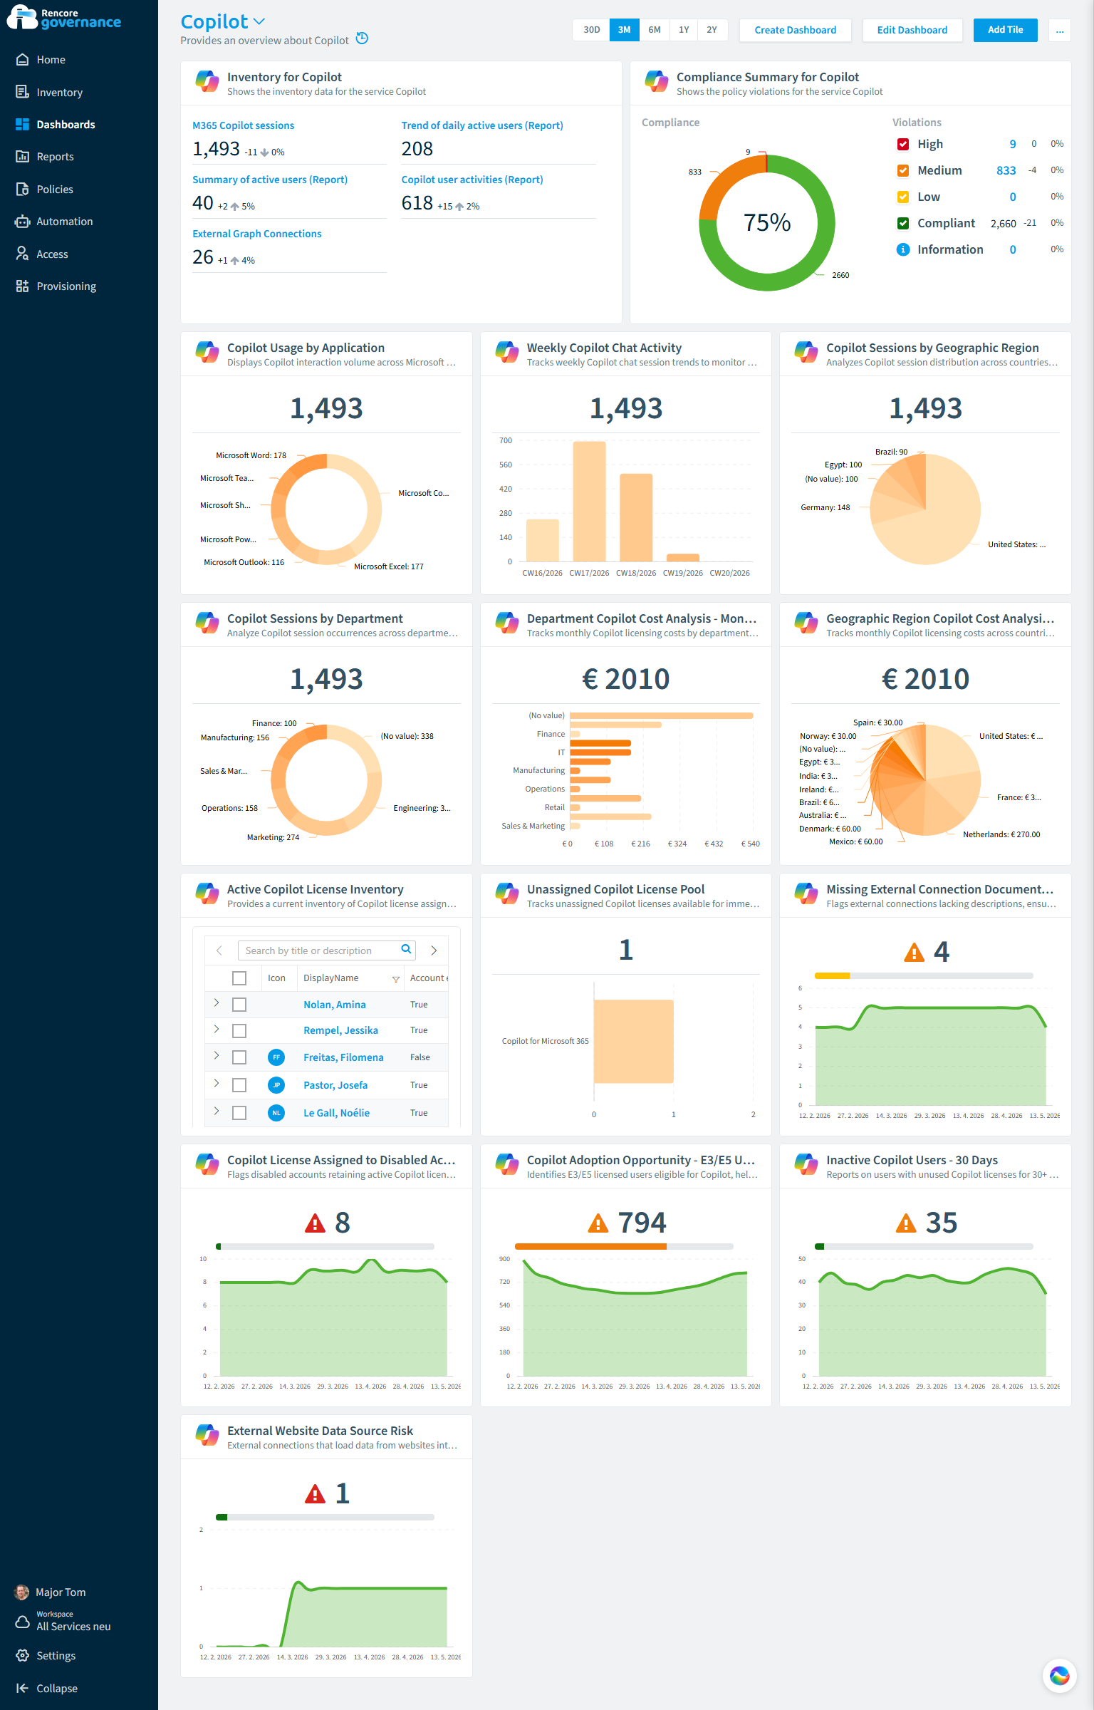Click the Create Dashboard button

tap(796, 30)
